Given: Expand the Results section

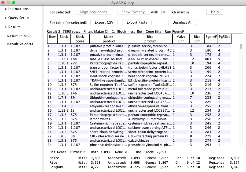Looking at the screenshot, I should click(x=13, y=27).
